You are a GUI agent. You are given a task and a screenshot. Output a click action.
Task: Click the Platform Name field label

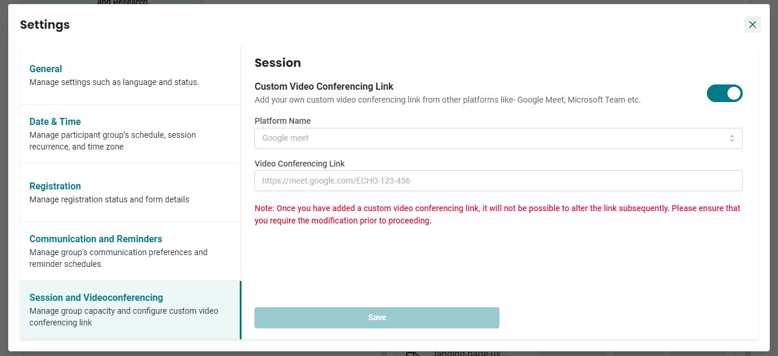(283, 121)
